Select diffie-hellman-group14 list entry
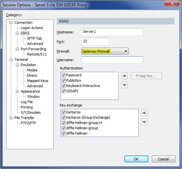This screenshot has width=182, height=169. click(x=84, y=123)
